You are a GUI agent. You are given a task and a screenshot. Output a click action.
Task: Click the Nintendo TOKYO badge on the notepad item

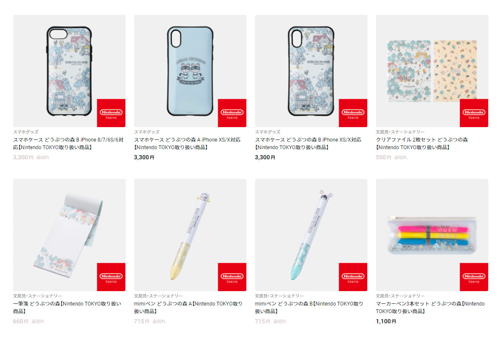coord(111,277)
